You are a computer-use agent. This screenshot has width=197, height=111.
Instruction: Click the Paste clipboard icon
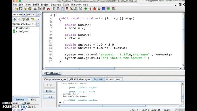point(44,9)
